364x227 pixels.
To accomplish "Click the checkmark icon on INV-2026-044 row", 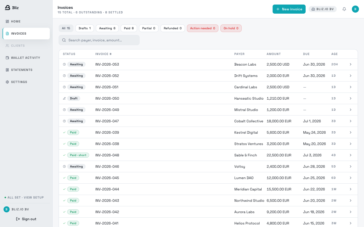I will pyautogui.click(x=64, y=189).
